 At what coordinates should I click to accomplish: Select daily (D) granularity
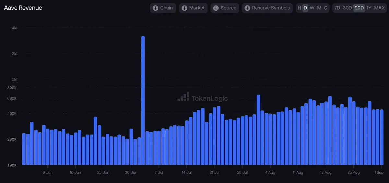point(305,8)
